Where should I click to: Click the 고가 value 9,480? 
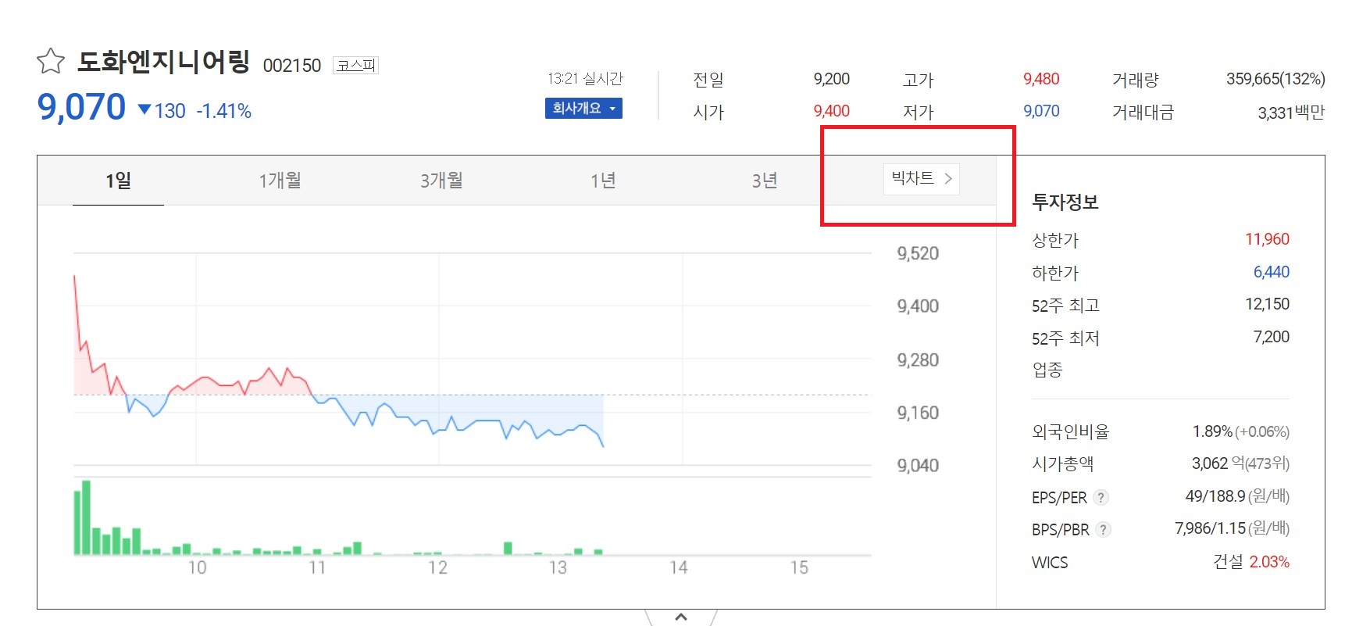[1041, 79]
